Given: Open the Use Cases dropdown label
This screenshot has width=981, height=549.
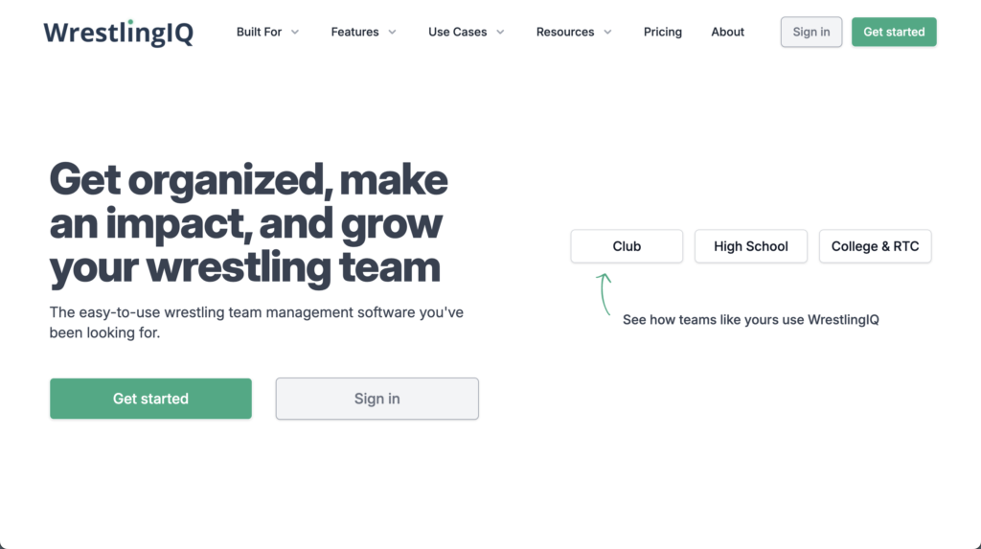Looking at the screenshot, I should [x=457, y=32].
